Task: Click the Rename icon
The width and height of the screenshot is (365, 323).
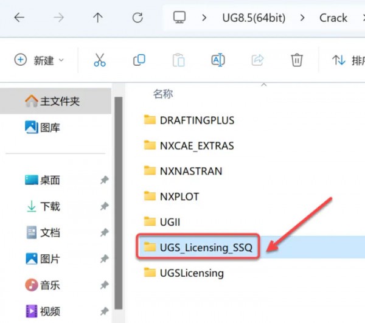Action: [x=218, y=60]
